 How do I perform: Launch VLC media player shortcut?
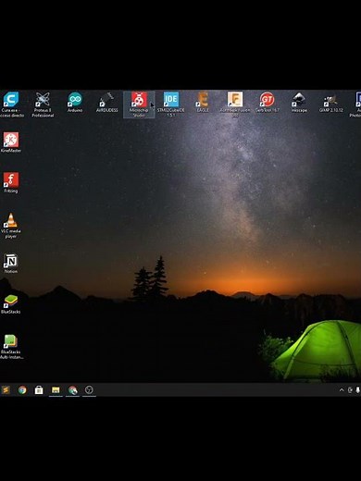(11, 226)
